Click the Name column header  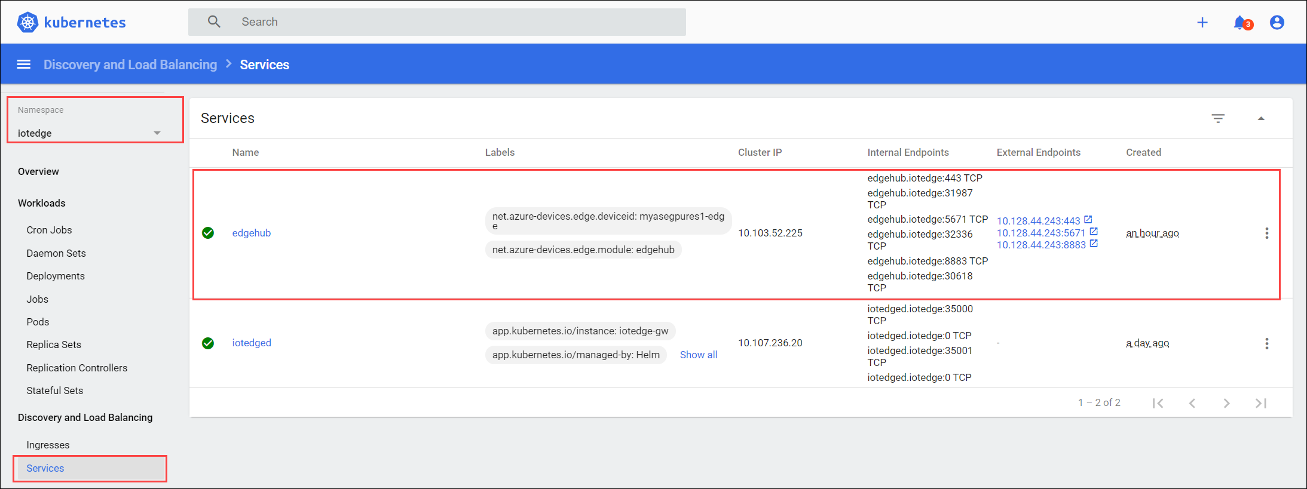[x=246, y=152]
